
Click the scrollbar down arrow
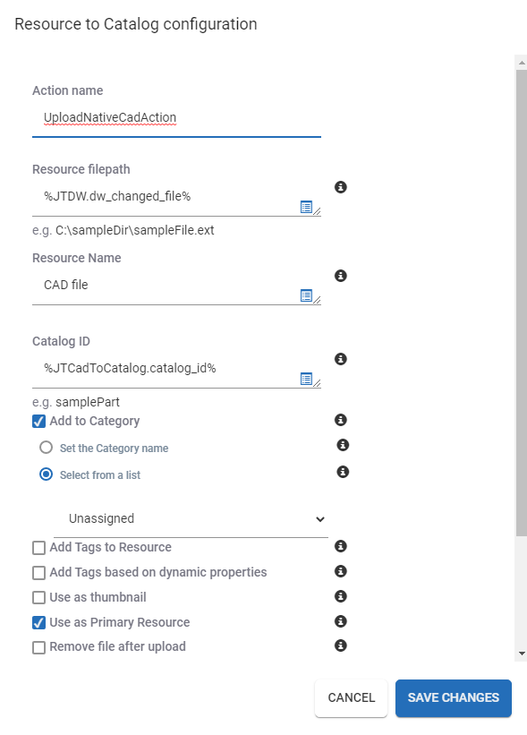(x=522, y=653)
